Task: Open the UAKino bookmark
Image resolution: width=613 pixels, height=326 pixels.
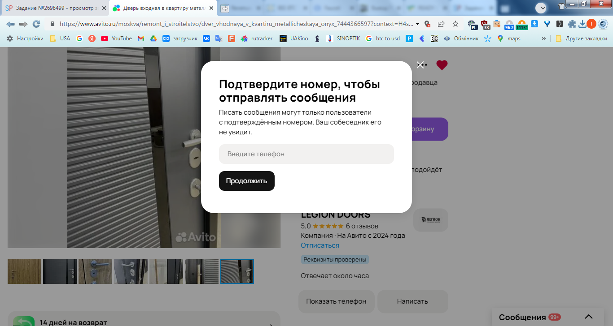Action: click(294, 39)
